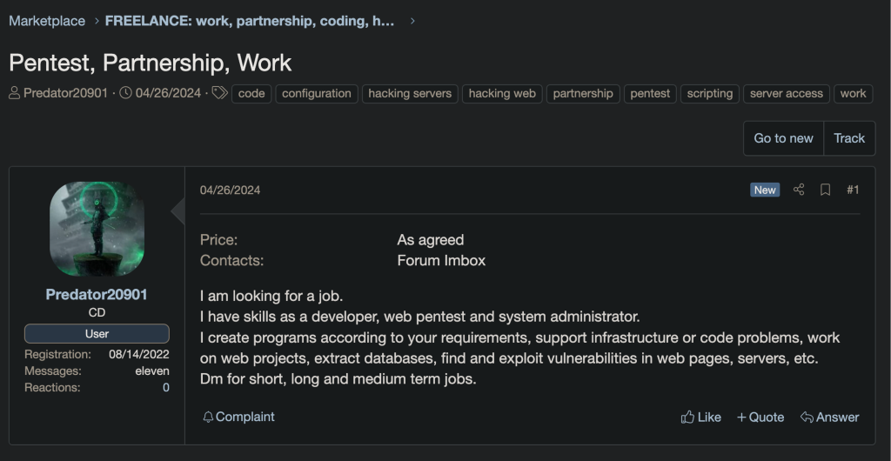Open the Marketplace breadcrumb link
Image resolution: width=891 pixels, height=461 pixels.
pos(47,21)
